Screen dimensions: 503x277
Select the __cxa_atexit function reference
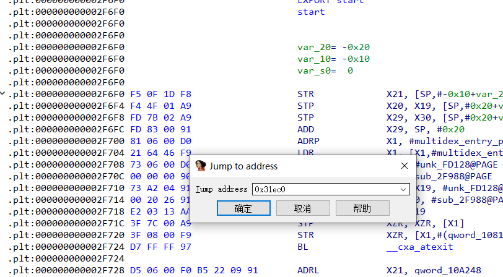(x=419, y=247)
